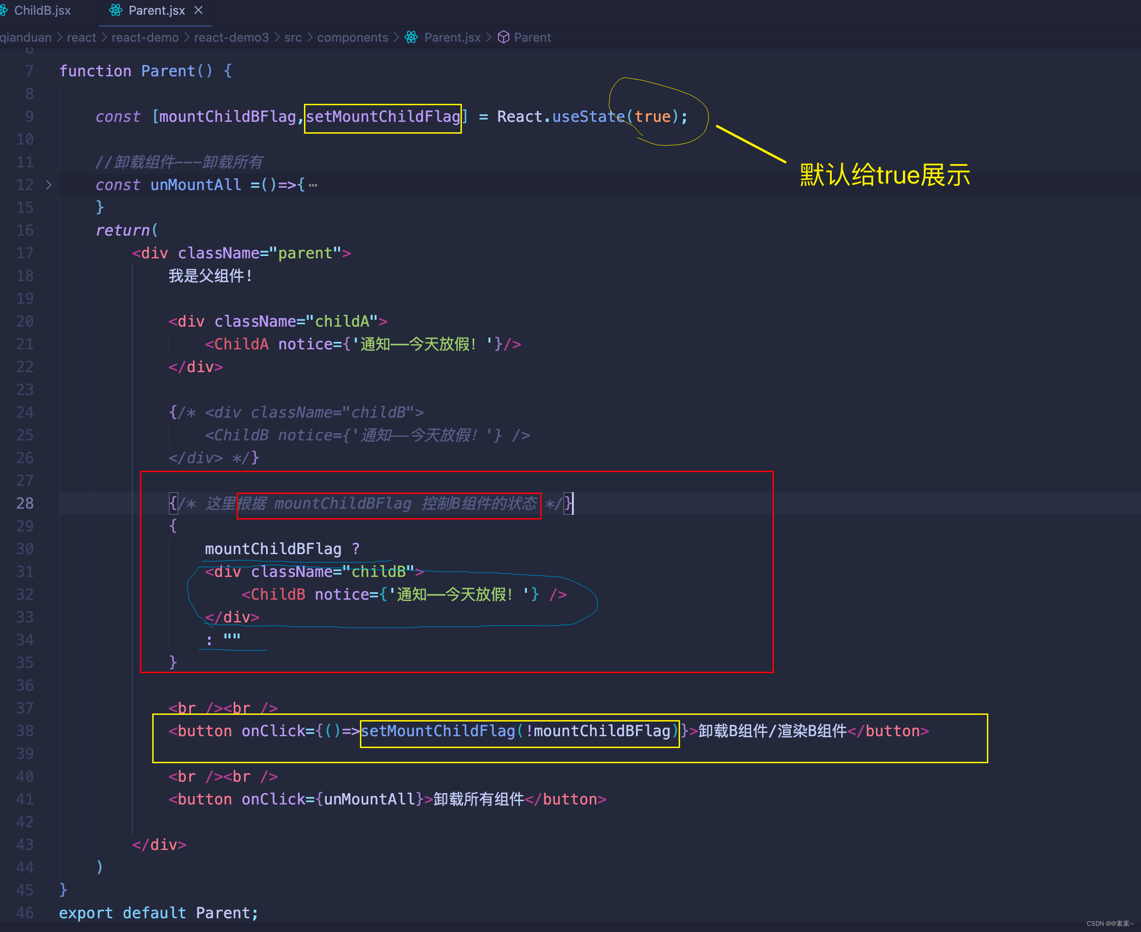Open the react-demo3 breadcrumb dropdown

pos(231,37)
